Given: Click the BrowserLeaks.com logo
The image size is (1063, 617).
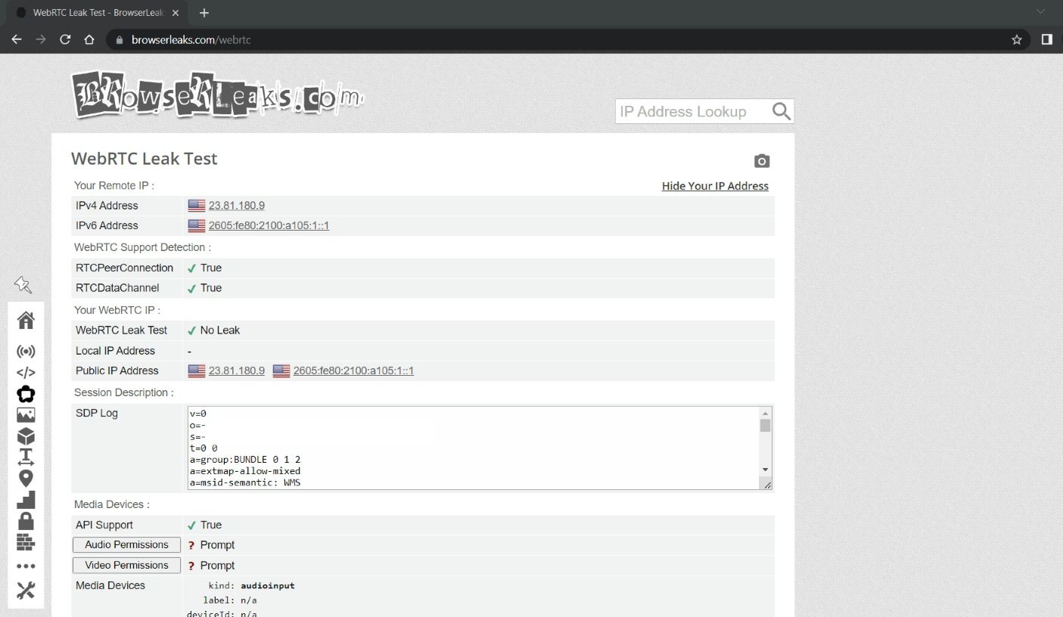Looking at the screenshot, I should [x=218, y=95].
